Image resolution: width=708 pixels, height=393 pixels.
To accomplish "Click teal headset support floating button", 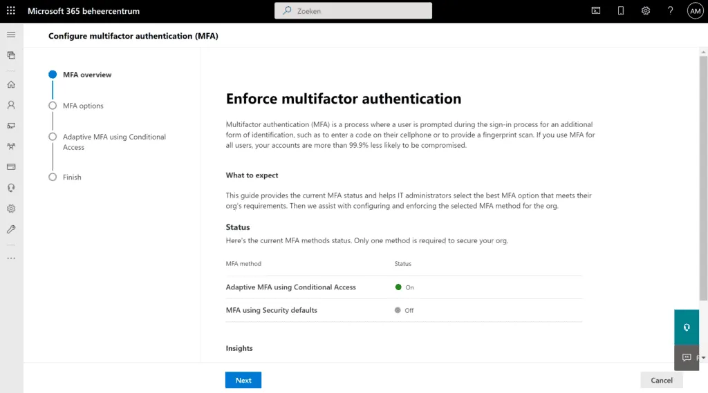I will [687, 327].
